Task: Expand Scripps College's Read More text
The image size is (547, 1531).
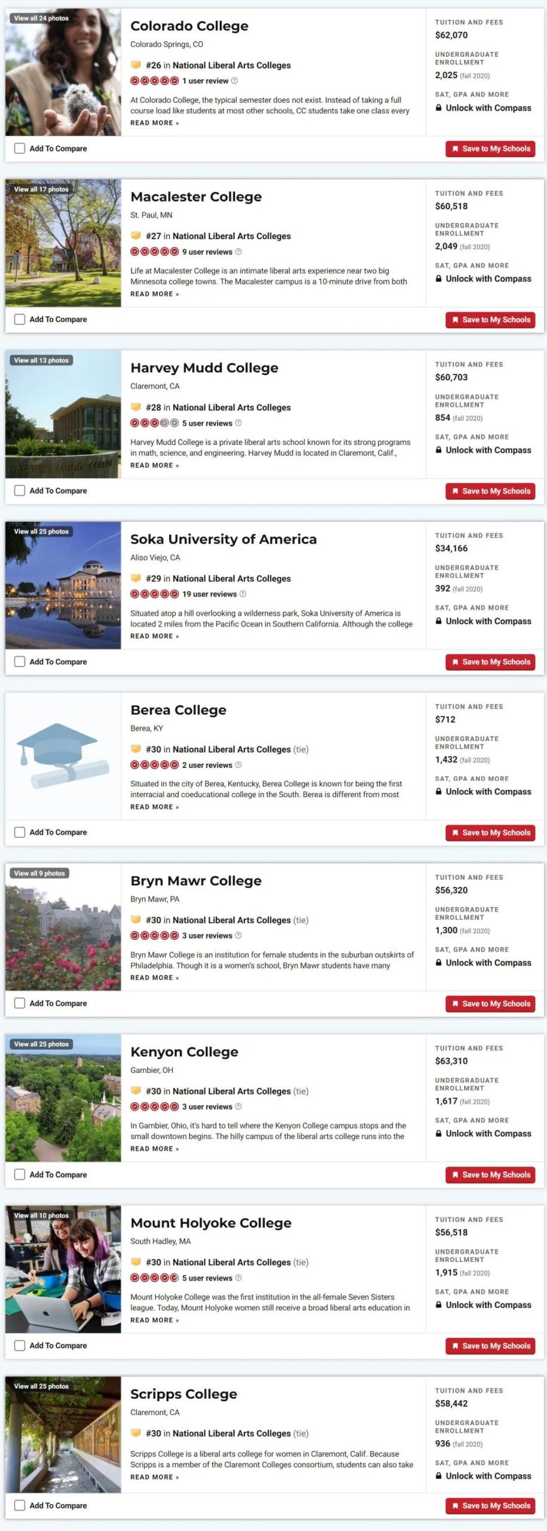Action: (154, 1477)
